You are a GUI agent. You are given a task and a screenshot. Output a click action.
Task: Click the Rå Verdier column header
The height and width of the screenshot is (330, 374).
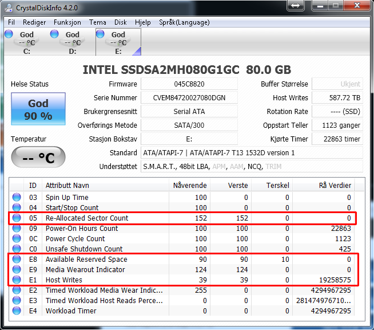[324, 186]
